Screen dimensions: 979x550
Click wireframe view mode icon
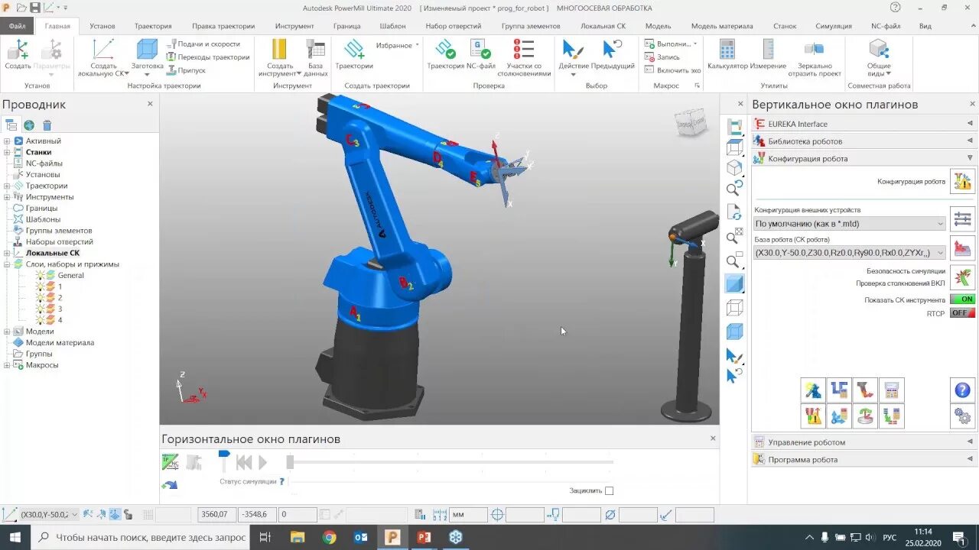coord(734,308)
